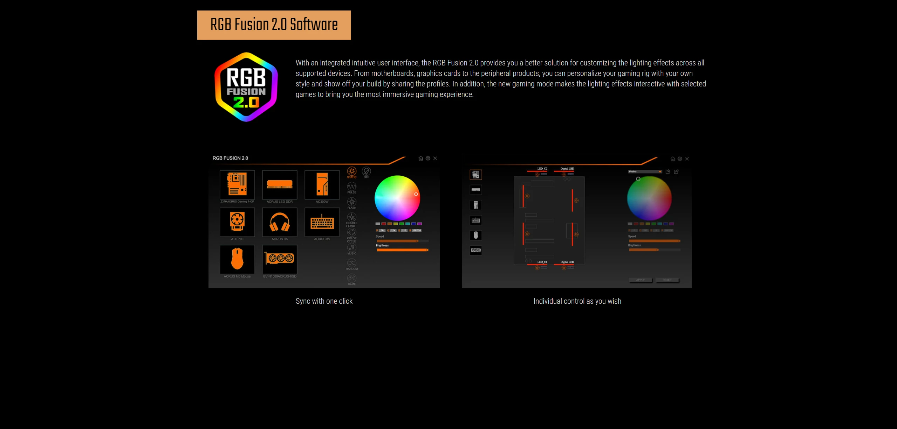Close the RGB Fusion 2.0 sync window
The image size is (897, 429).
point(435,159)
